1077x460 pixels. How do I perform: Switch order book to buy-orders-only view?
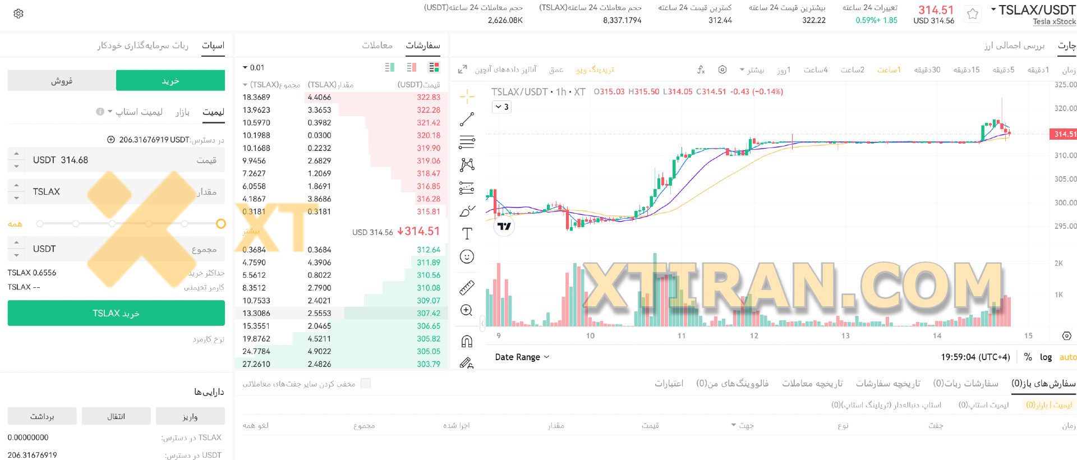coord(390,67)
